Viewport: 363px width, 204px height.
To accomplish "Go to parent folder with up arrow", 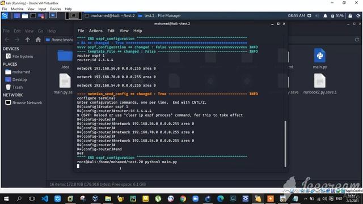I will pyautogui.click(x=28, y=40).
